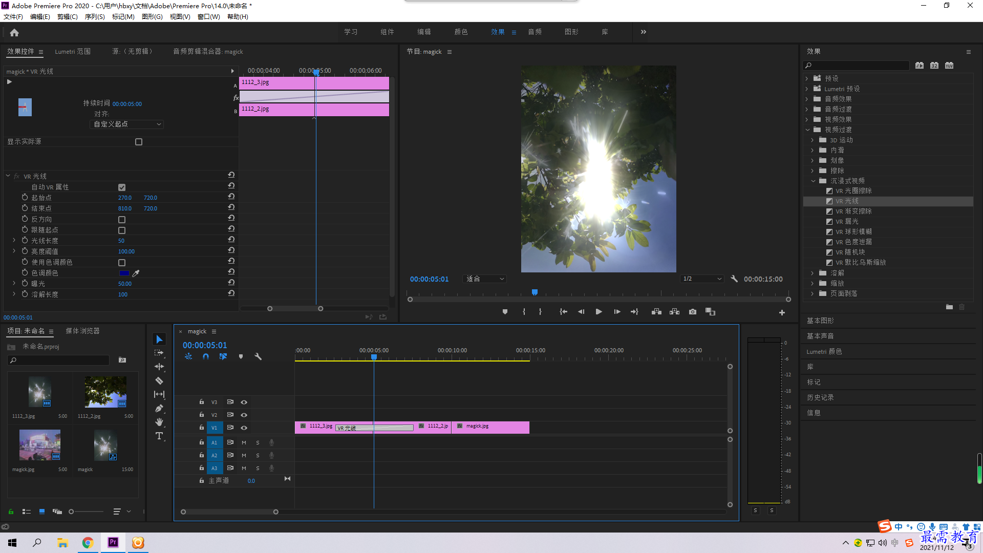Show more workspaces overflow chevron

click(643, 32)
